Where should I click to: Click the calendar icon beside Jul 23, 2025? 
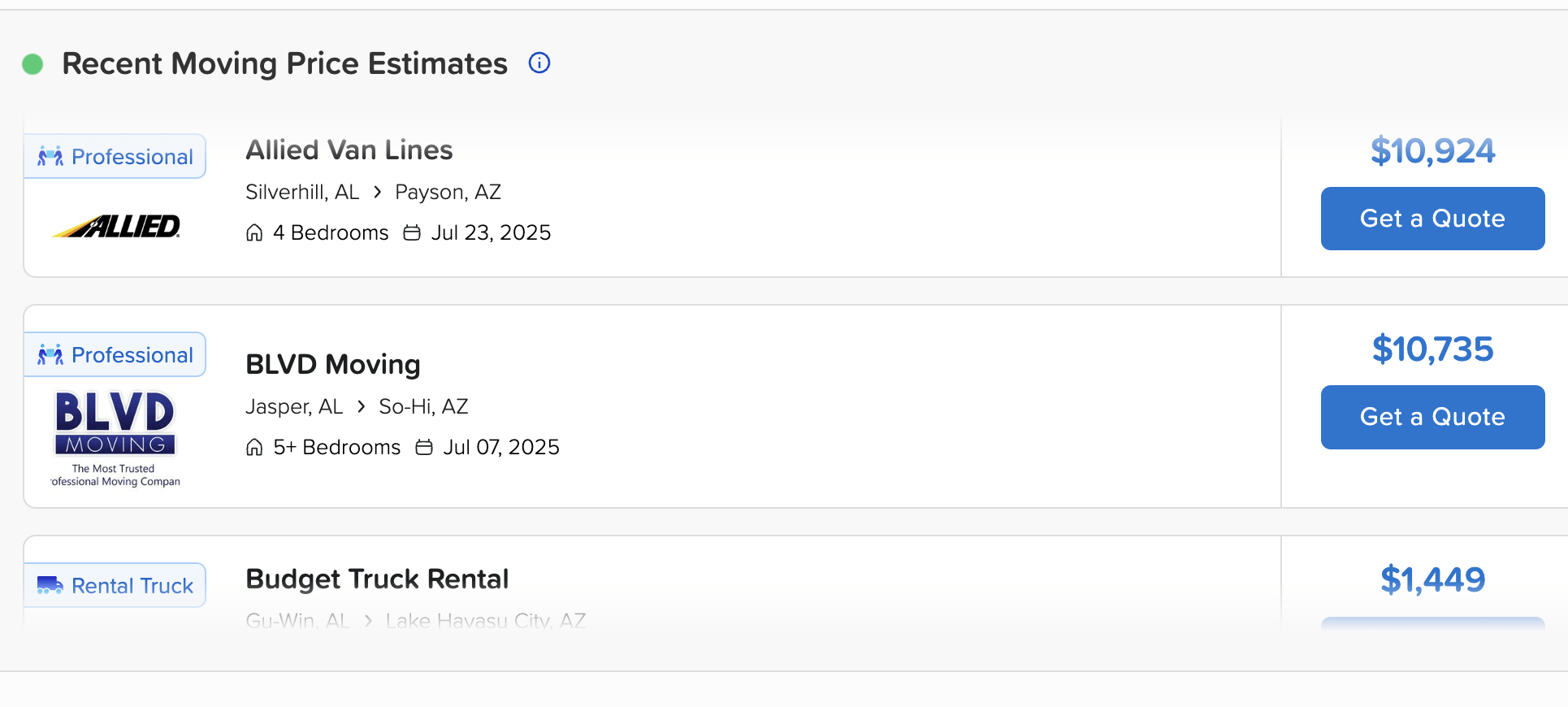412,233
